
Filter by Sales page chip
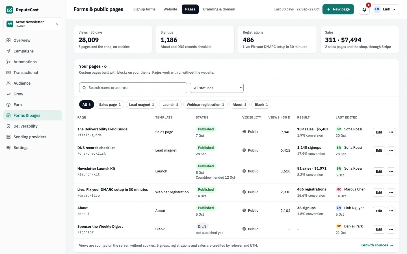[110, 104]
